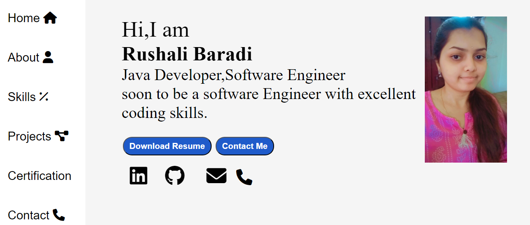Jump to the Projects section
The height and width of the screenshot is (225, 530).
coord(29,136)
